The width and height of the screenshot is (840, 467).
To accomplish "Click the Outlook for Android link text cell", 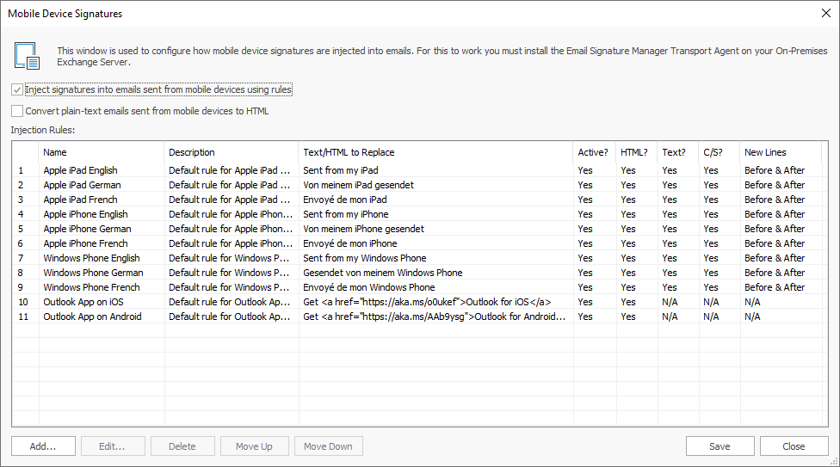I will click(435, 316).
